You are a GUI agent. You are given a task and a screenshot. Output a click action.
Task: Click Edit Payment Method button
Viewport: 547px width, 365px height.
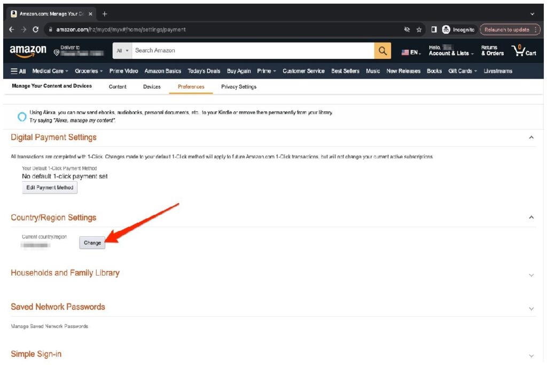[x=50, y=188]
